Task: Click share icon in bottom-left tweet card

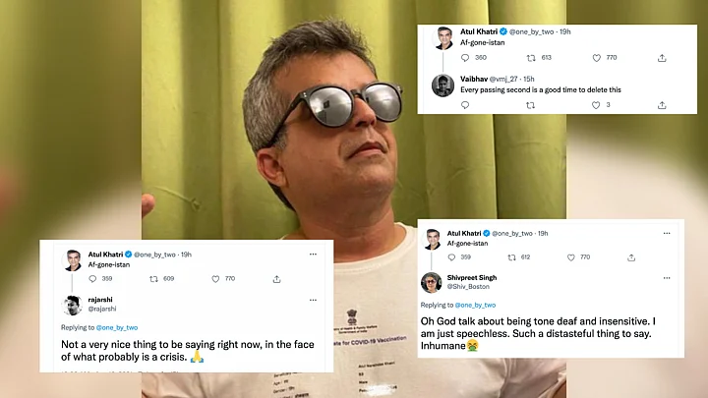Action: [276, 279]
